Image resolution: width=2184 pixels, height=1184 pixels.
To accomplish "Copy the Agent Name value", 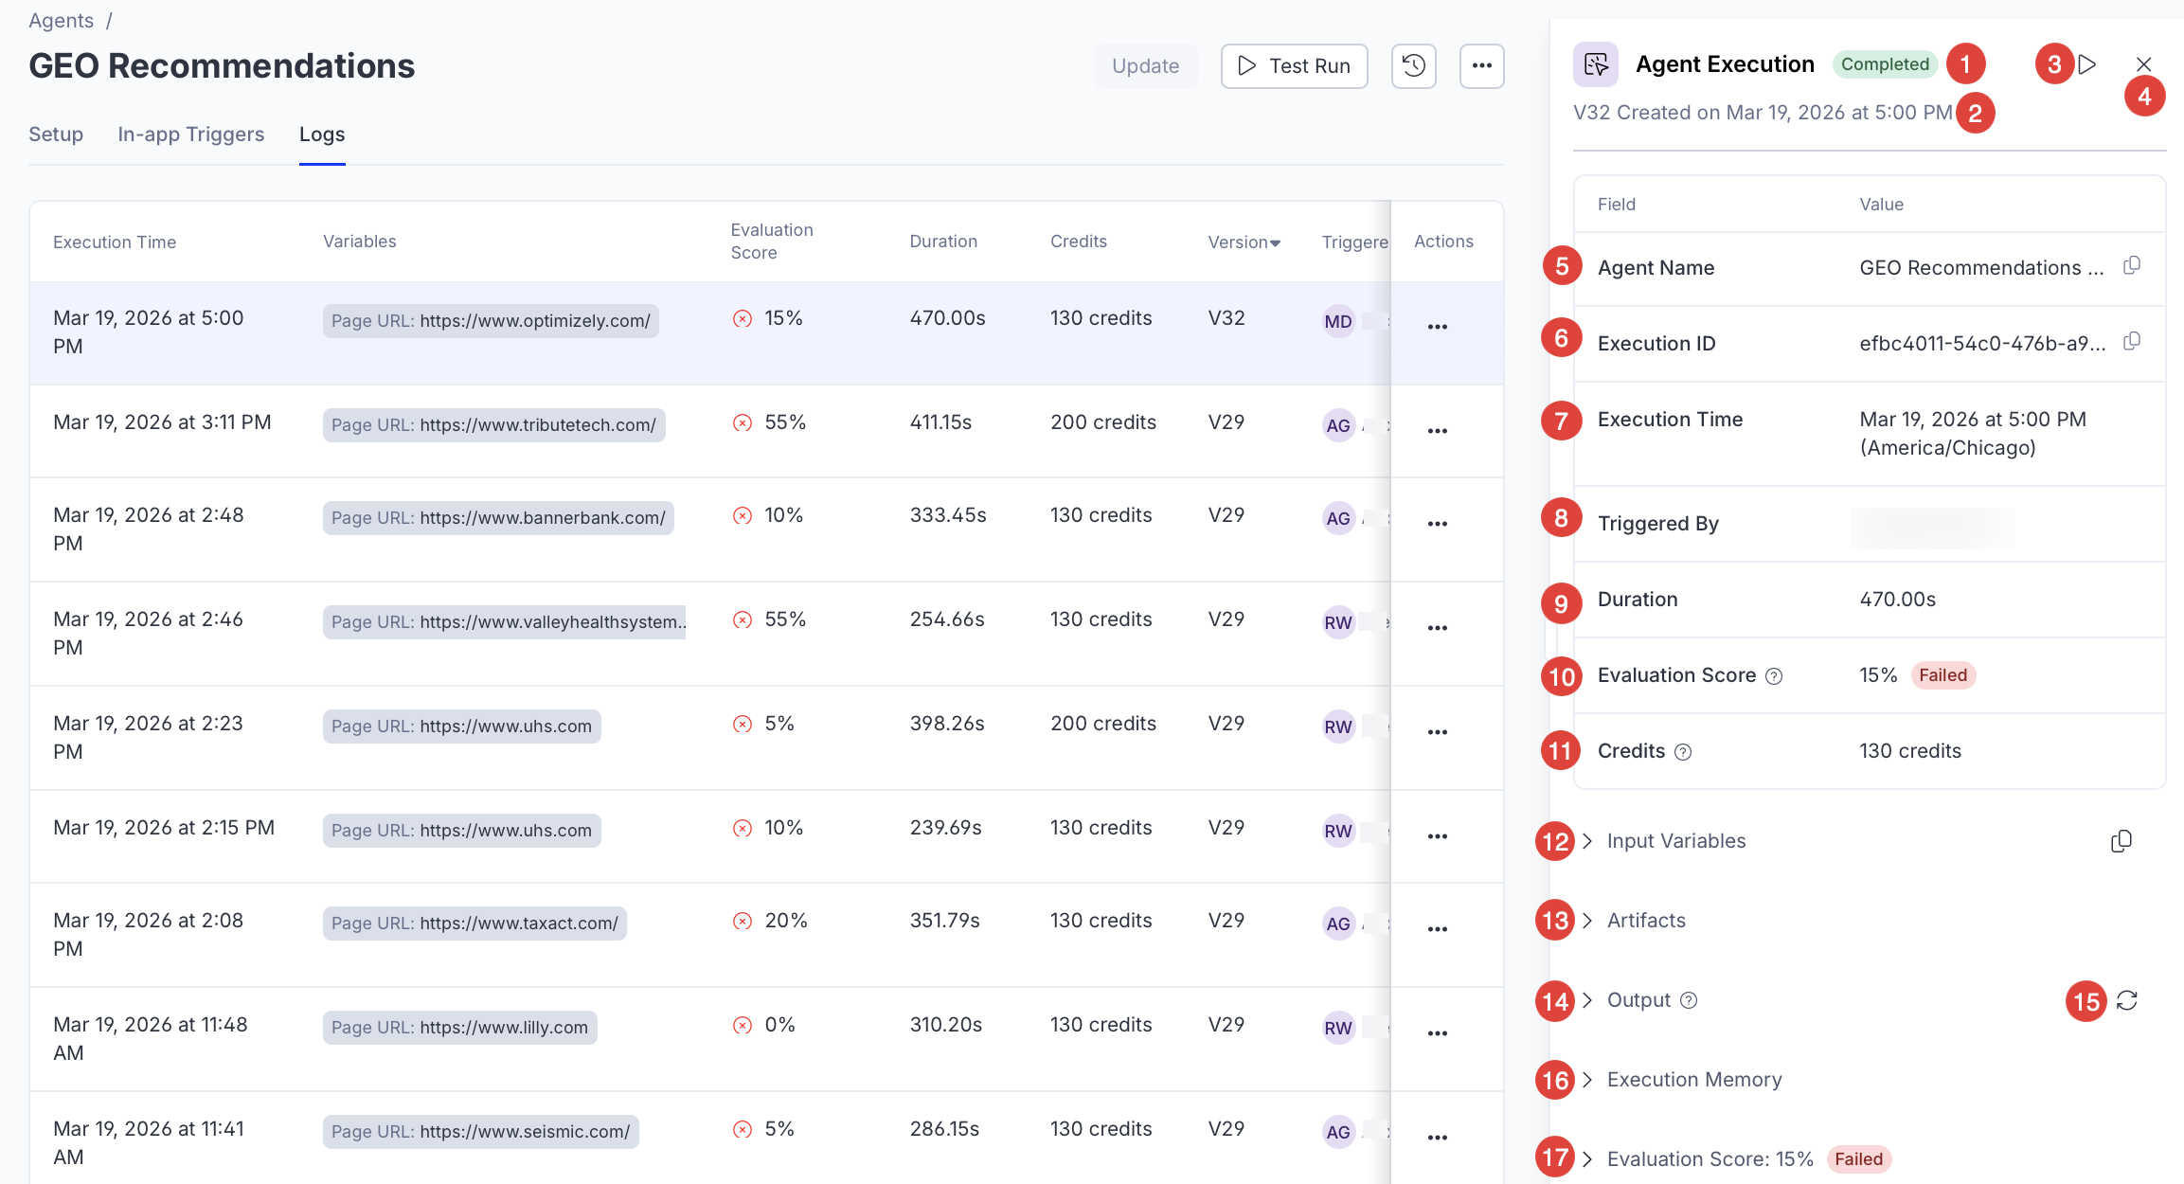I will [2131, 266].
